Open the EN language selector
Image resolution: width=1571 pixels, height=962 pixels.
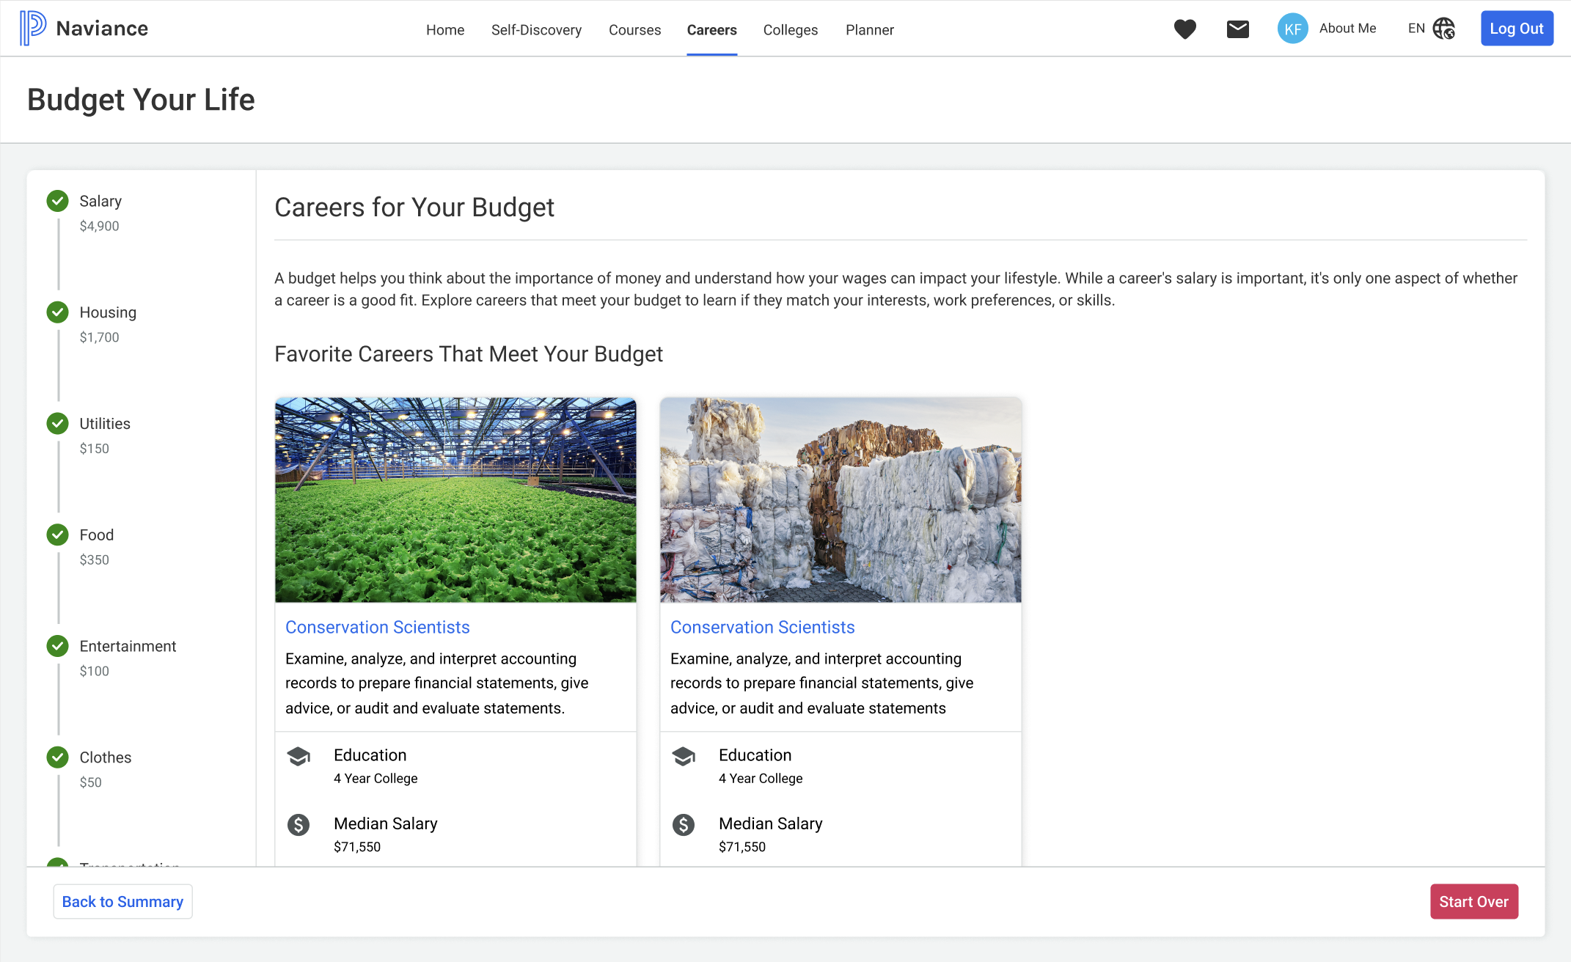pos(1416,28)
